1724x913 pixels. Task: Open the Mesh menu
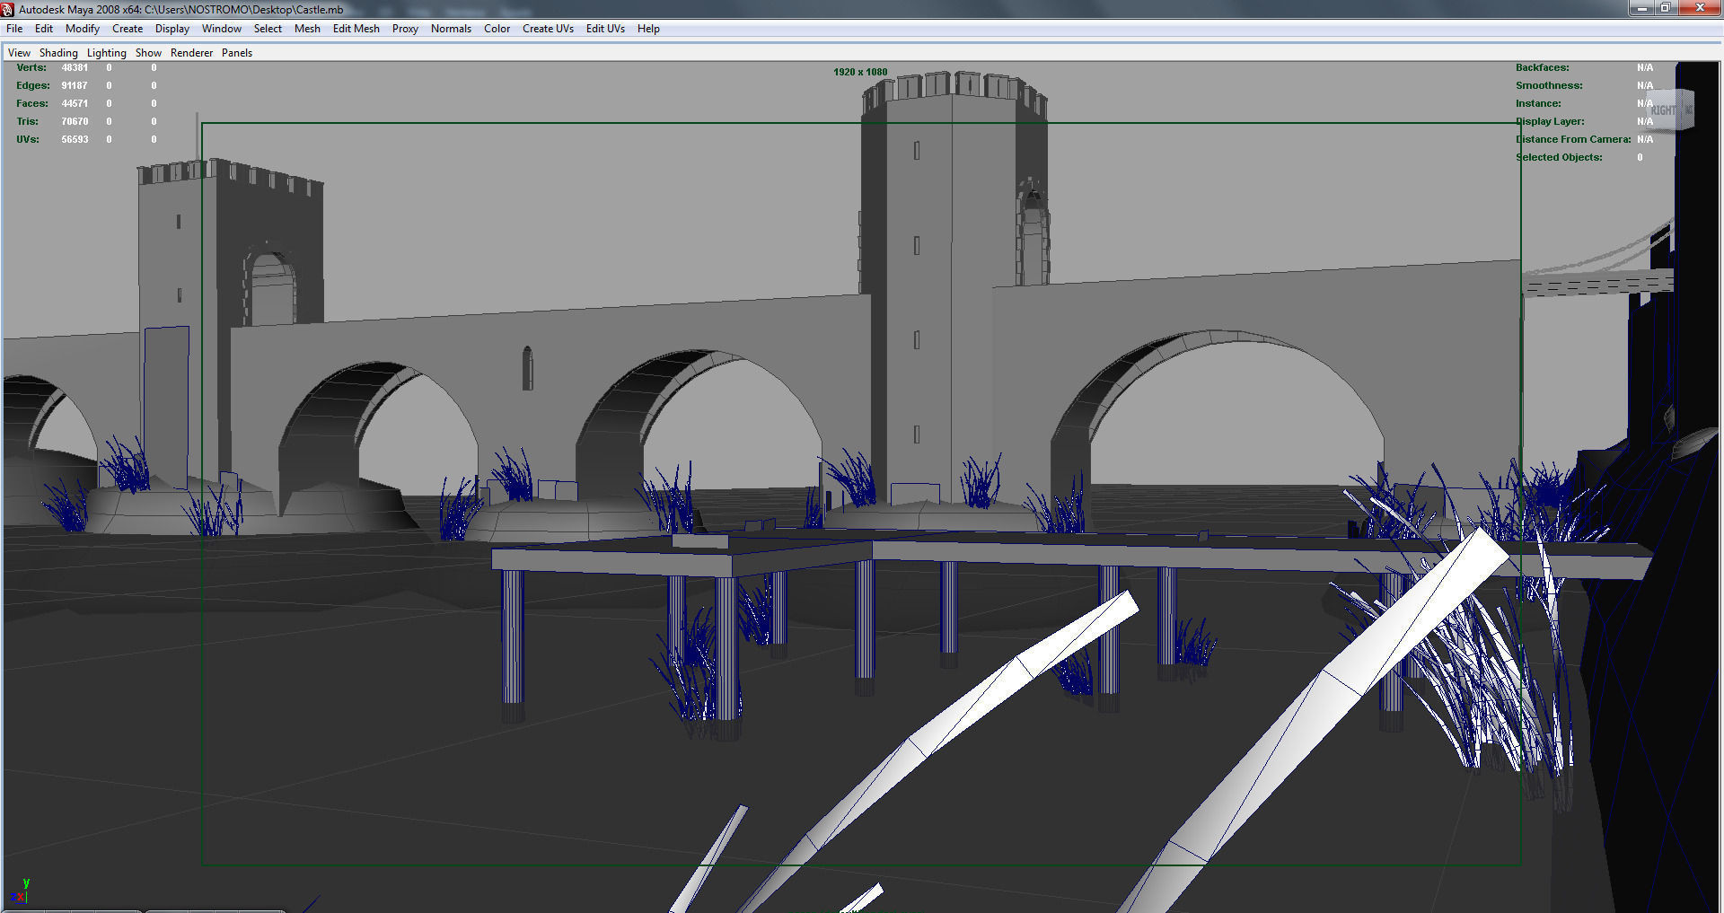pos(307,29)
